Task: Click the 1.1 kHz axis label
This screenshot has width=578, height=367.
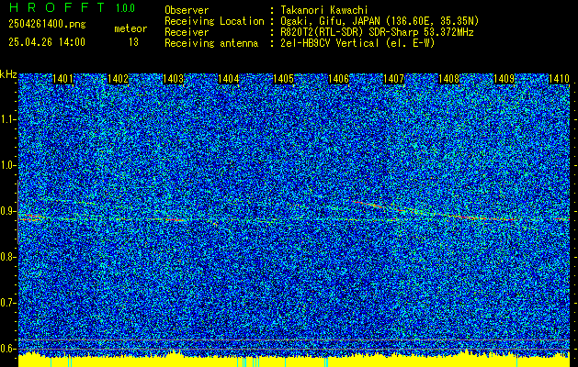Action: [x=7, y=119]
